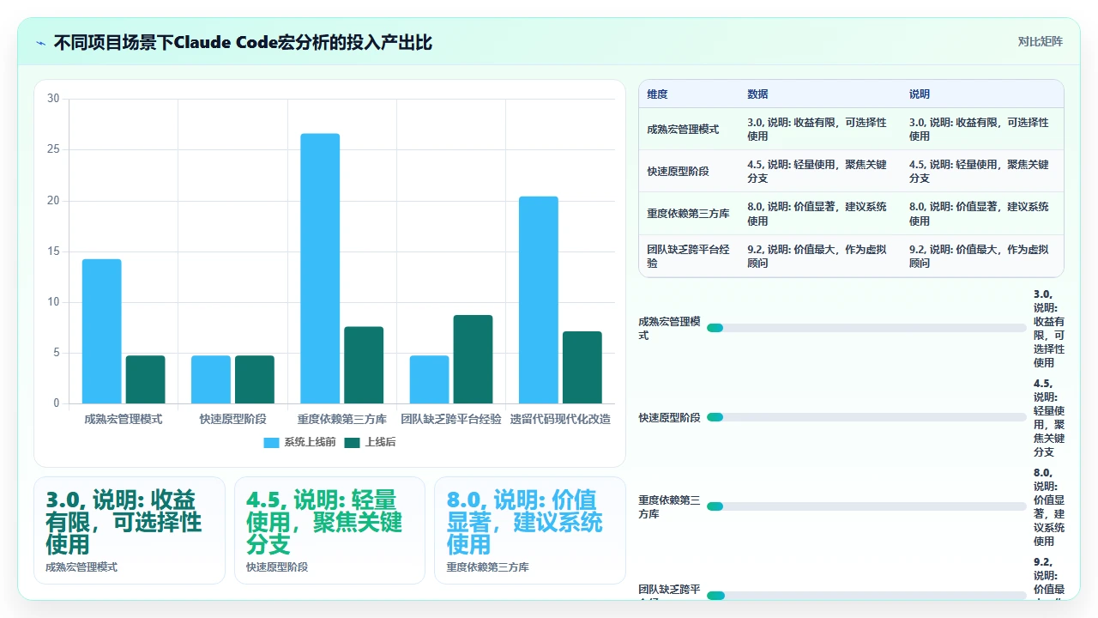Viewport: 1098px width, 618px height.
Task: Open the 4.5 轻量使用 summary card
Action: click(329, 530)
